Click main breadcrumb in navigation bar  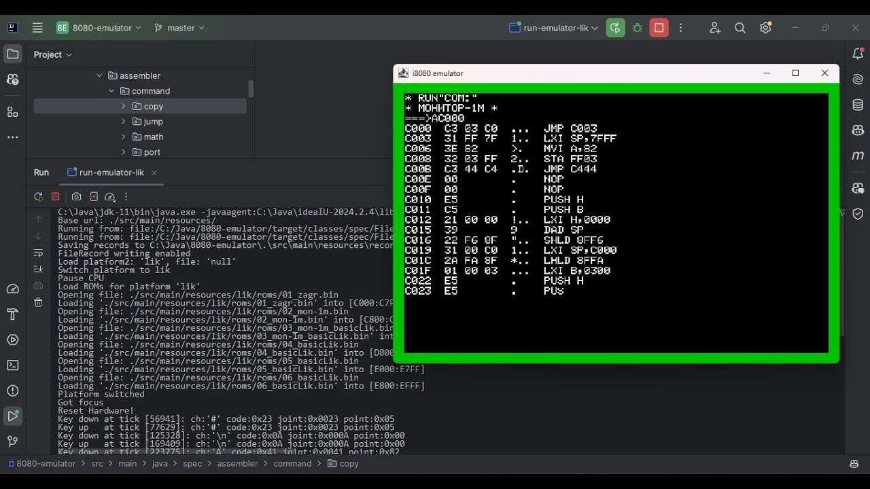pos(127,464)
